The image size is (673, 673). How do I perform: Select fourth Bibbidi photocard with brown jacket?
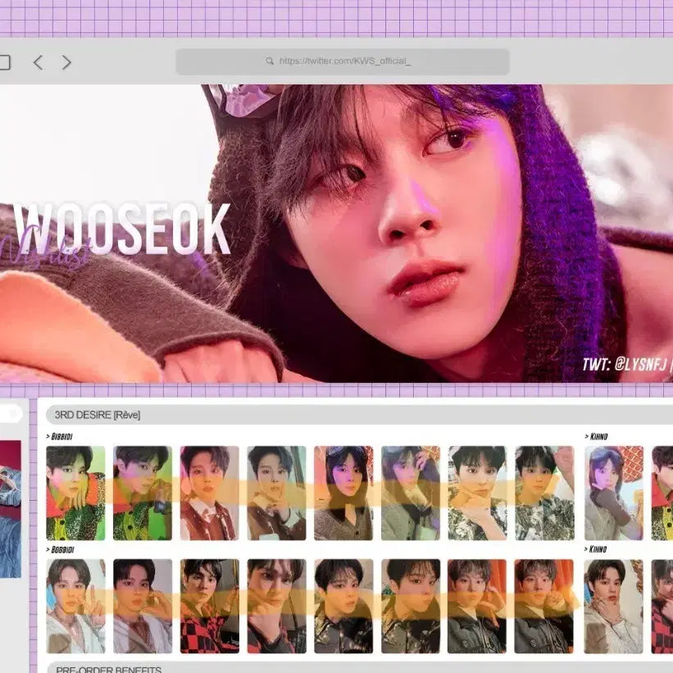(276, 493)
